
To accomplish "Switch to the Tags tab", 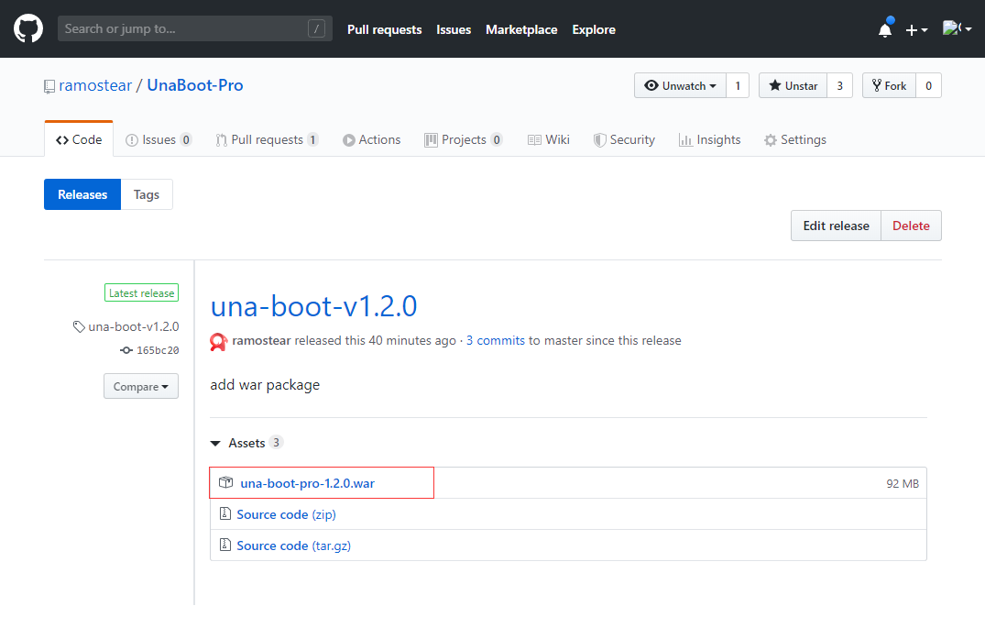I will coord(147,195).
